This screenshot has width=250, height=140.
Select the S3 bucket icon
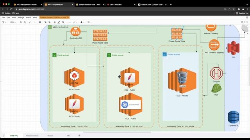(x=234, y=48)
